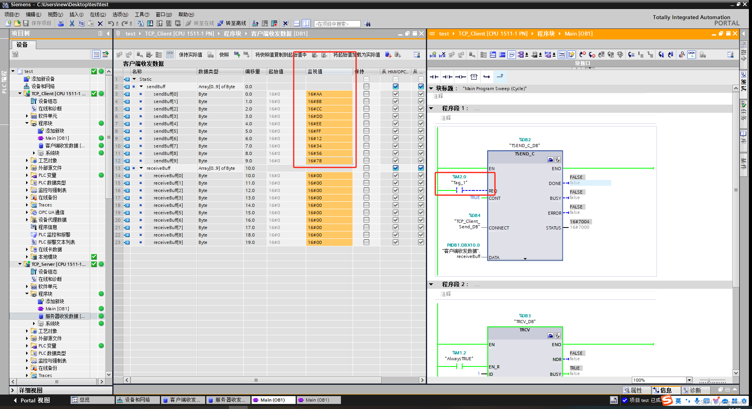Click the Portal 视图 button

32,400
